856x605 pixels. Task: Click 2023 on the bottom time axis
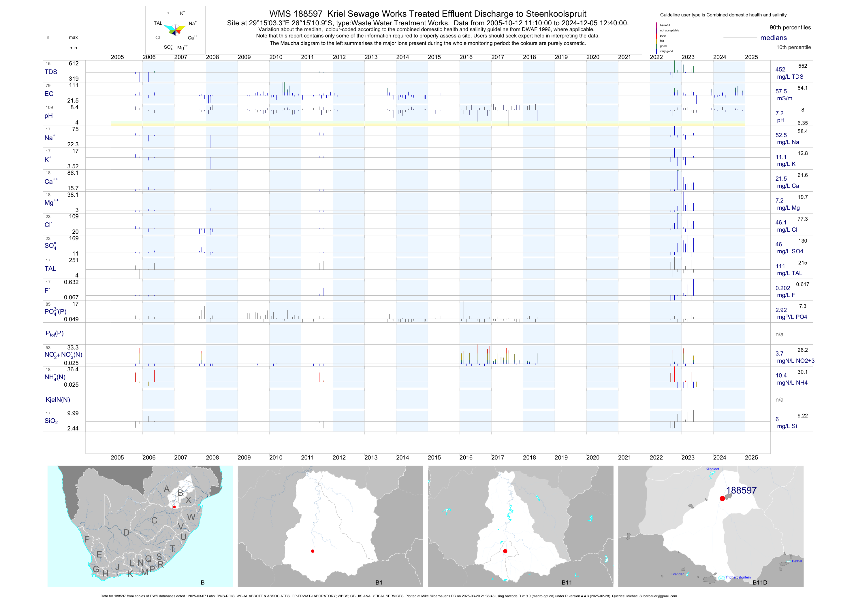688,457
